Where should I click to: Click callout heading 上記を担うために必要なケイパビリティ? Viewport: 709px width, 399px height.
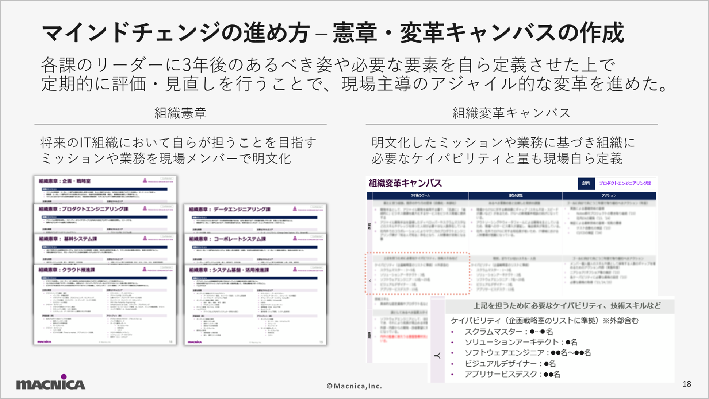(567, 306)
